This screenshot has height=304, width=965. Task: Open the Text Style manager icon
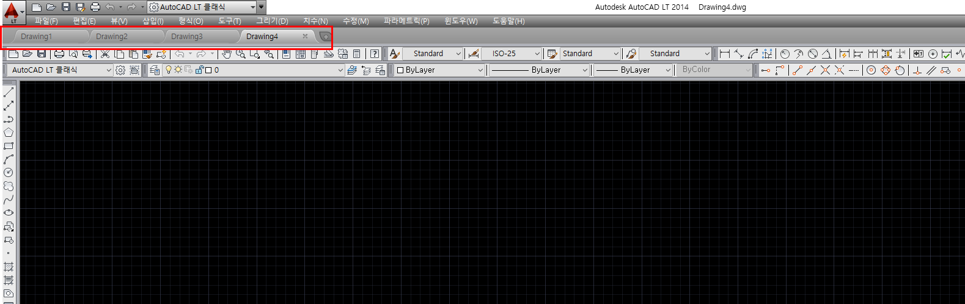click(x=395, y=54)
